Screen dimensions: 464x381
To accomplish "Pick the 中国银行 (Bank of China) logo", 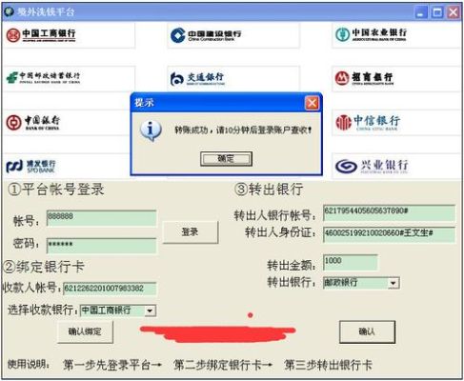I will pyautogui.click(x=33, y=122).
